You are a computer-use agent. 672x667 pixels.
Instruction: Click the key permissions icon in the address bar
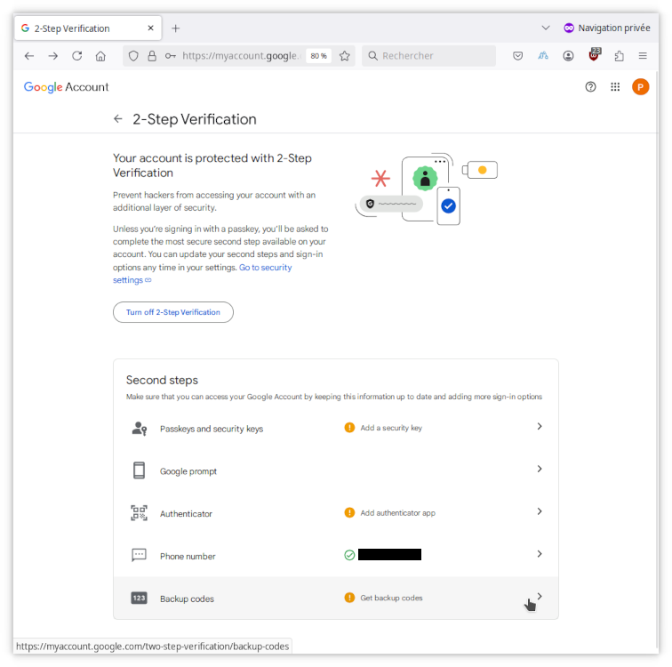(x=171, y=56)
